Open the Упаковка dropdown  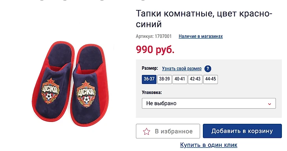[x=209, y=103]
